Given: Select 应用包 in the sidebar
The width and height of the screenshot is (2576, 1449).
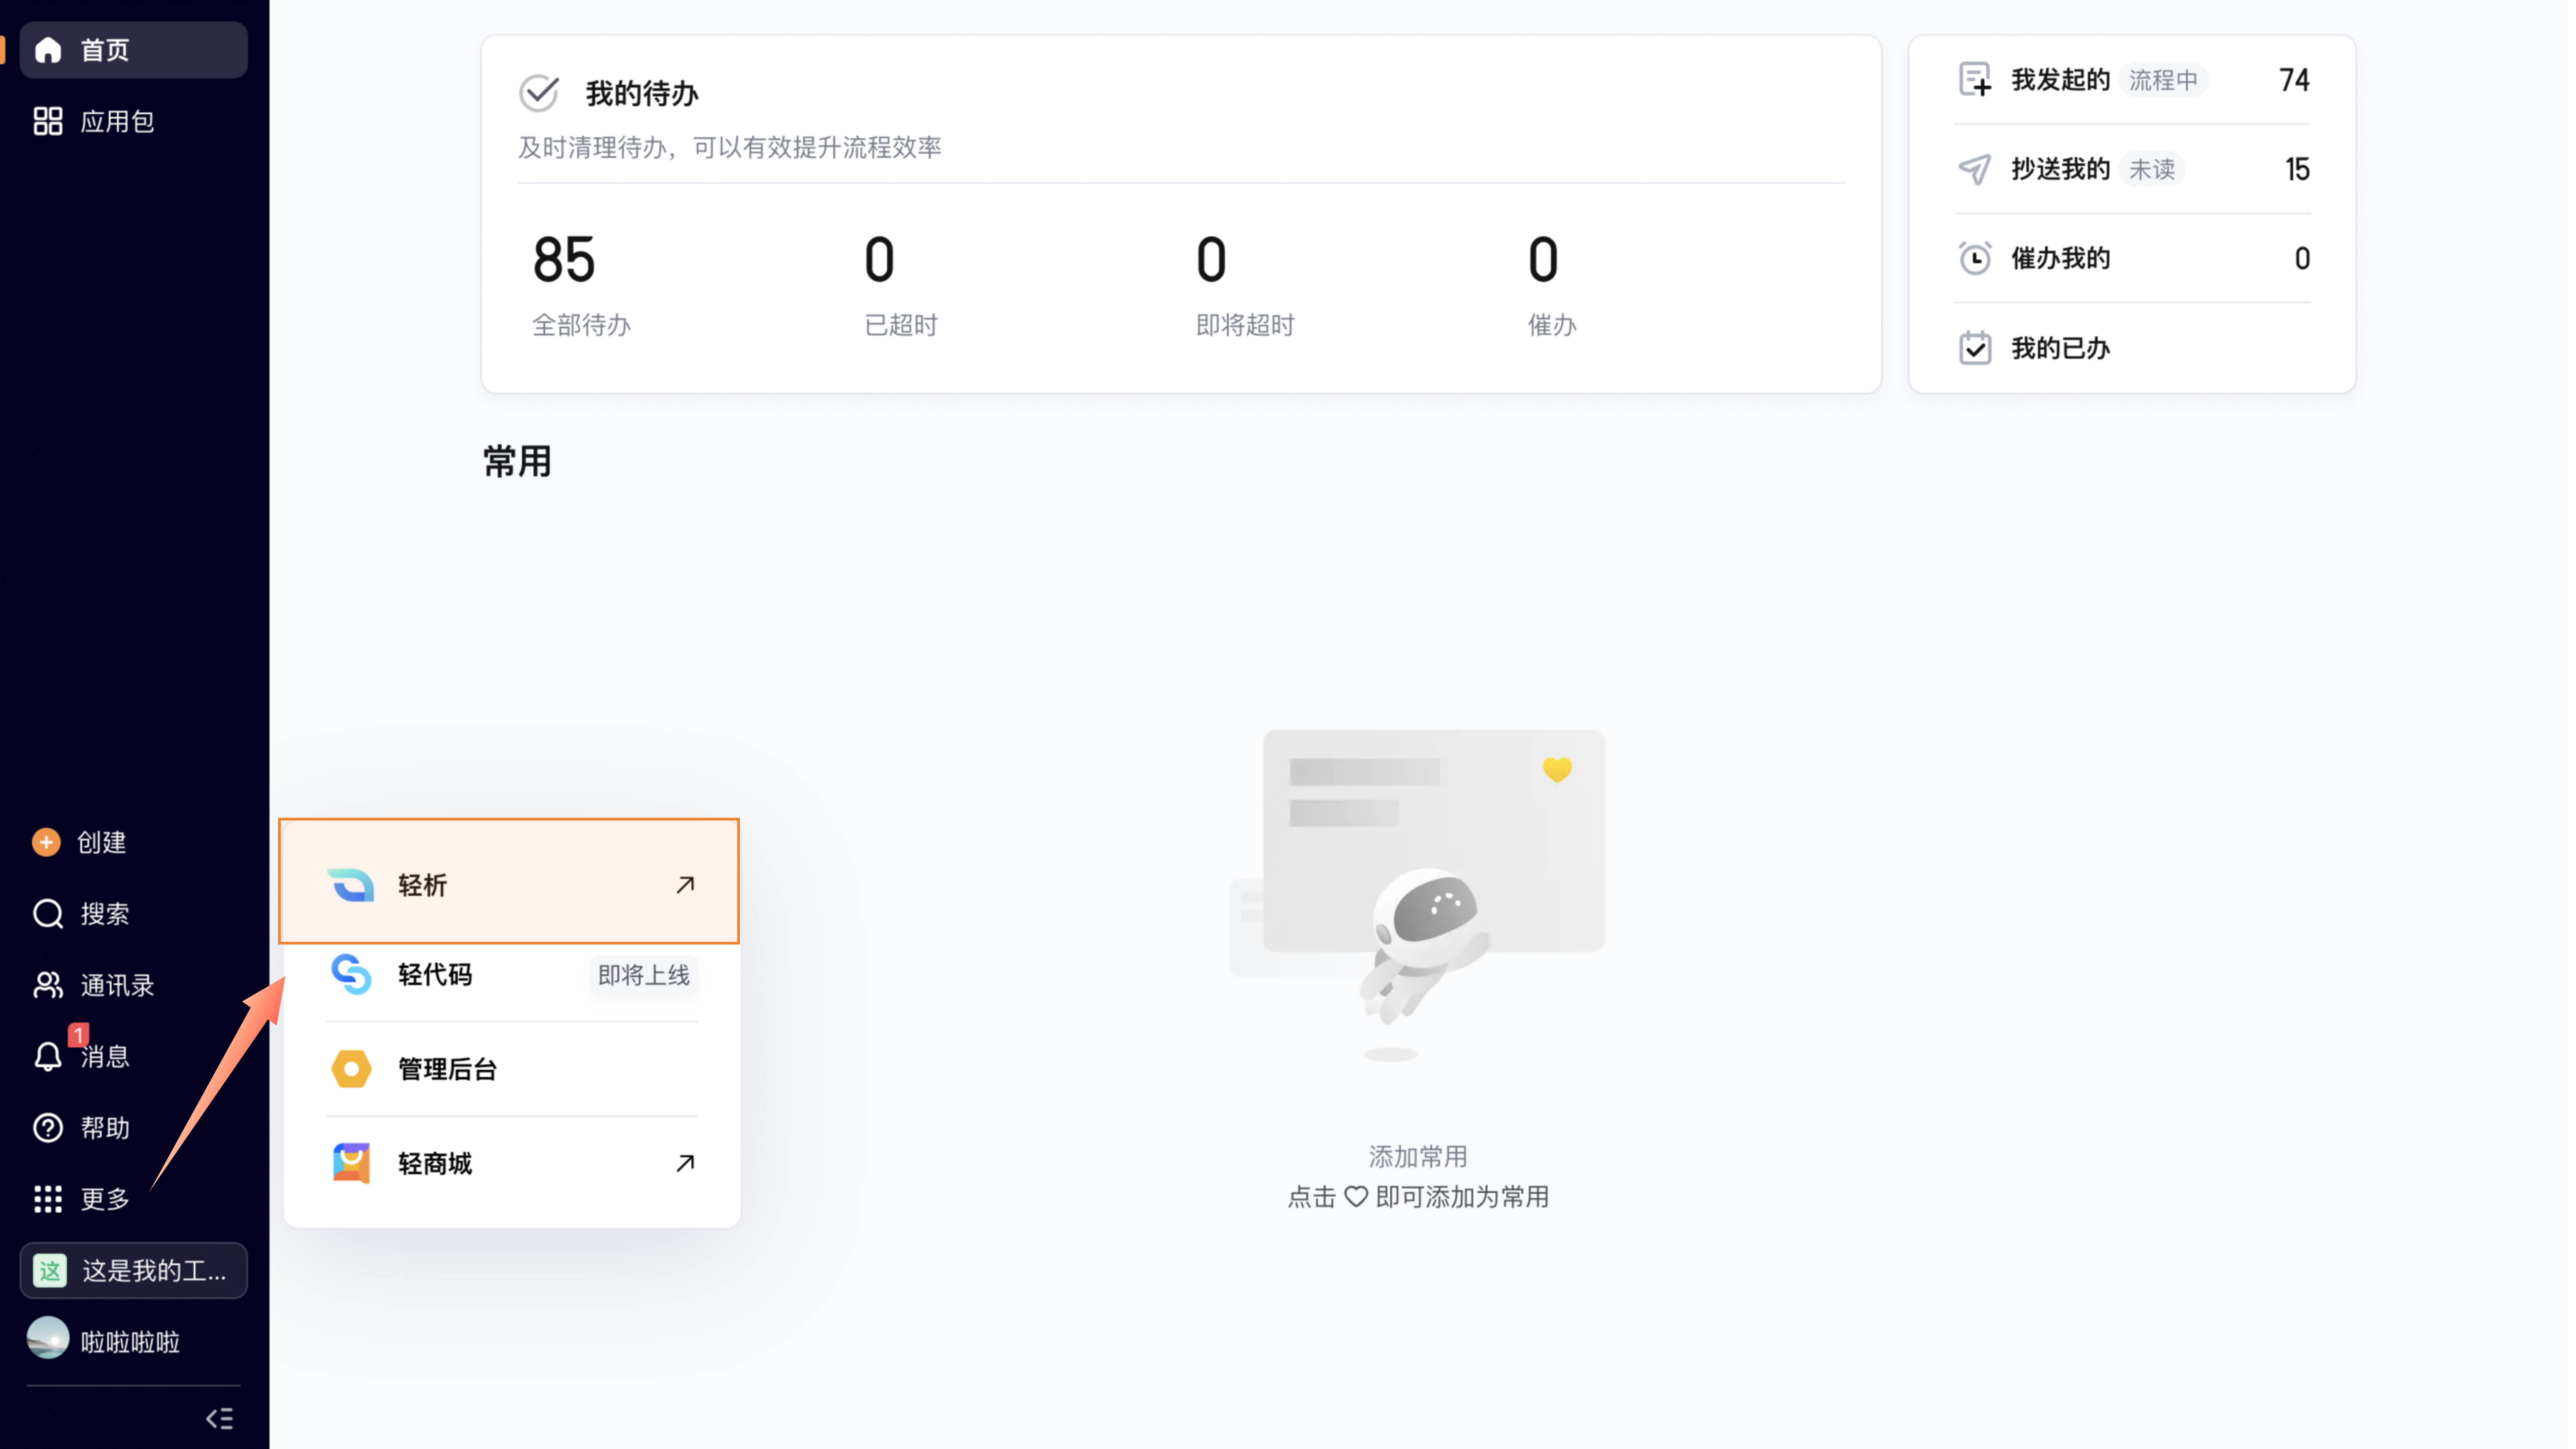Looking at the screenshot, I should click(134, 121).
